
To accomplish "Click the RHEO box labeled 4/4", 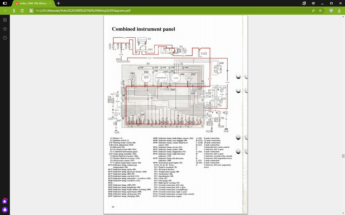I will coord(194,91).
